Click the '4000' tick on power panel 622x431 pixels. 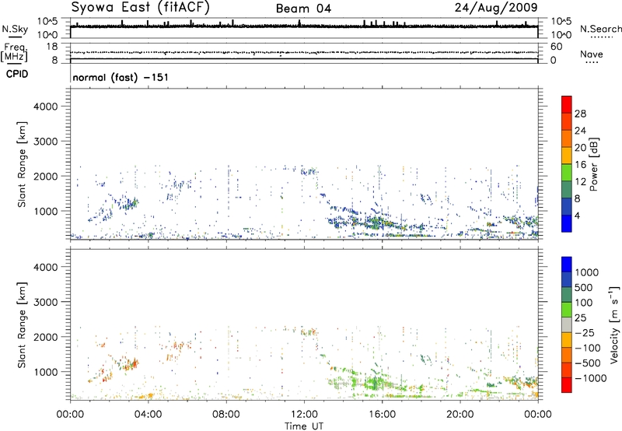click(x=45, y=107)
